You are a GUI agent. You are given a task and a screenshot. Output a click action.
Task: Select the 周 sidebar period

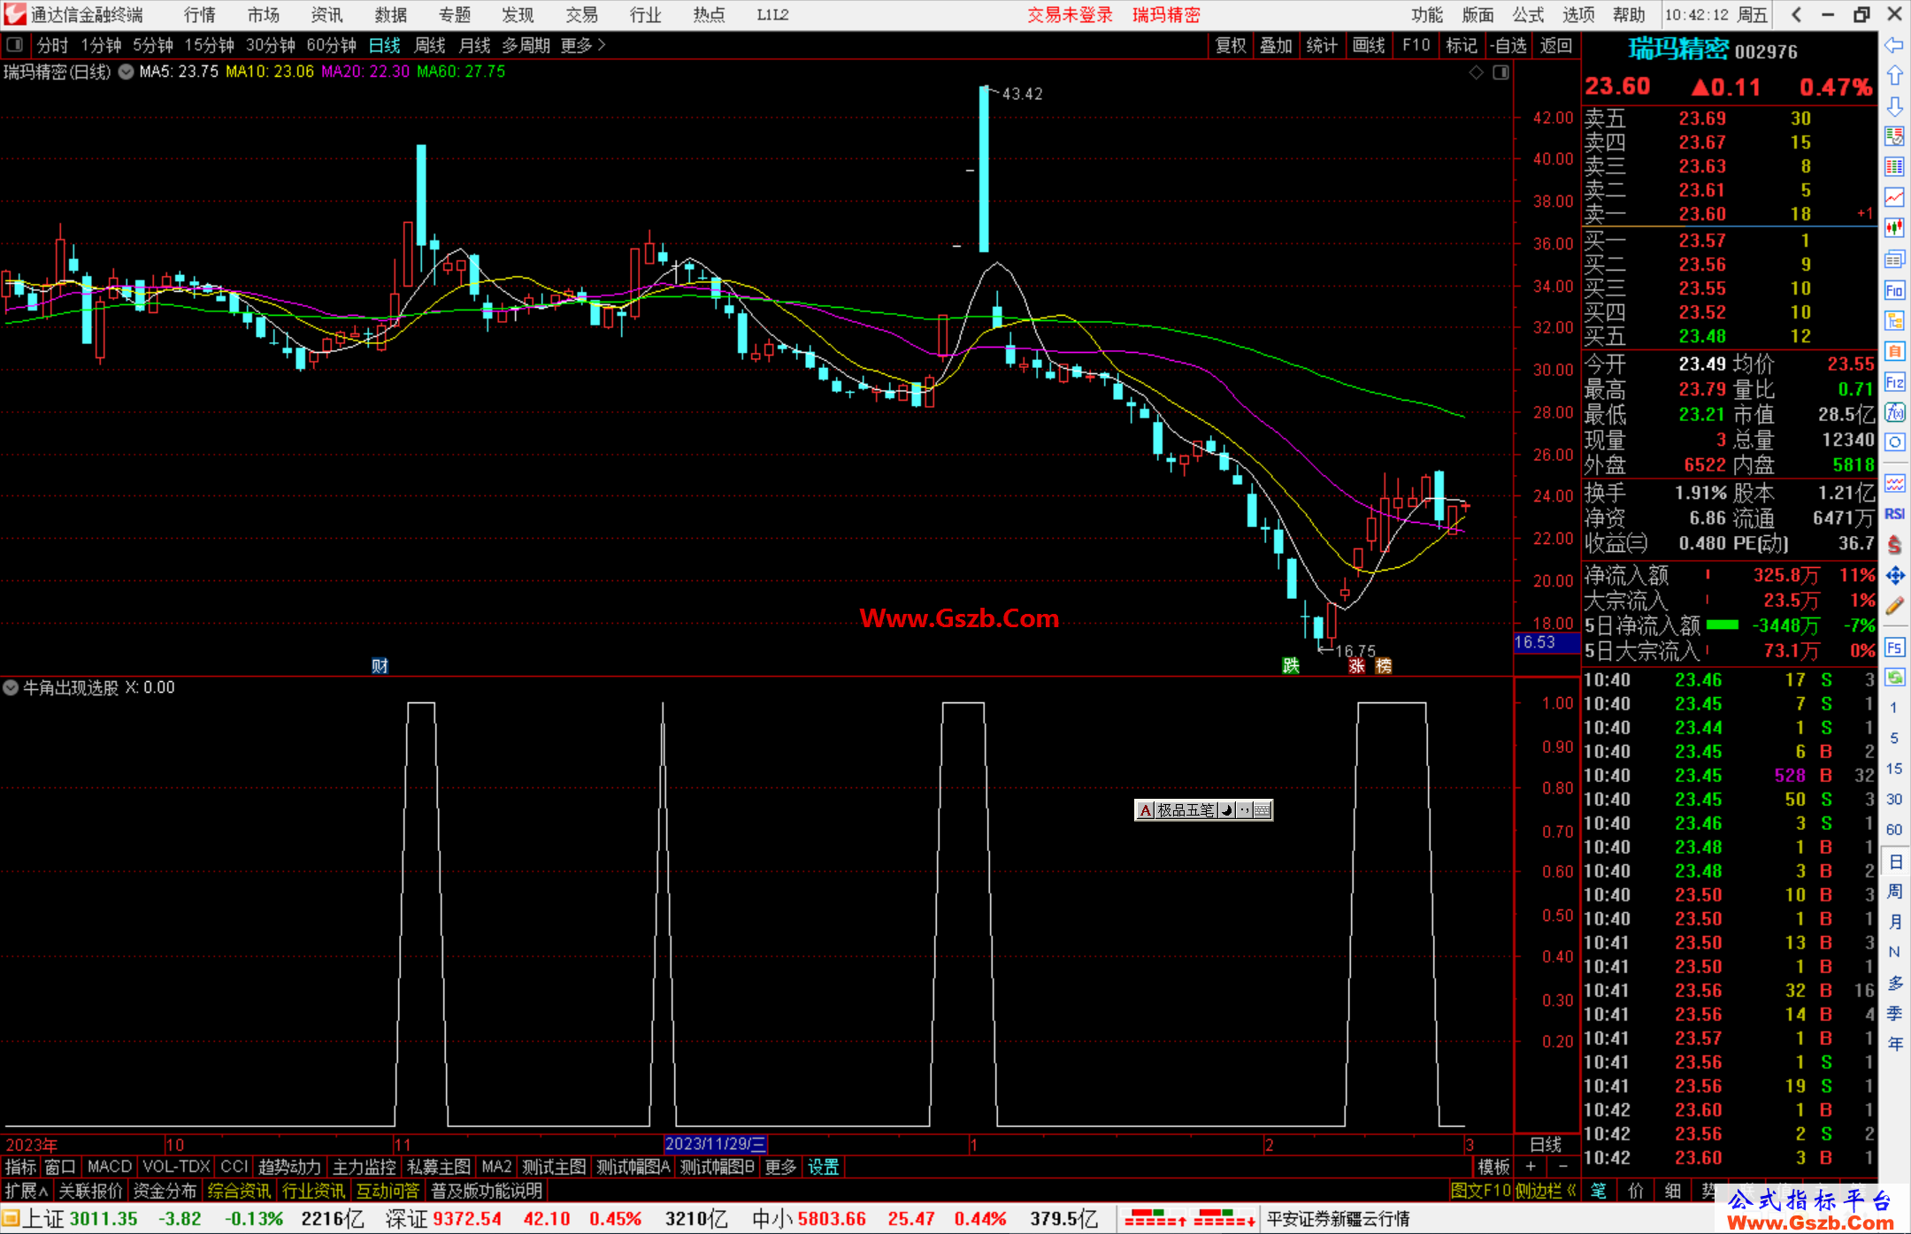(1894, 891)
